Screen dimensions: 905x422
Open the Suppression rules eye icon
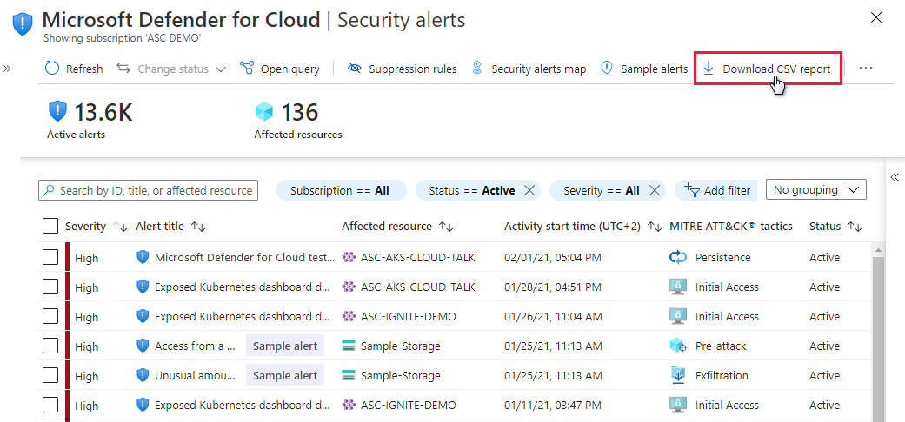tap(355, 69)
